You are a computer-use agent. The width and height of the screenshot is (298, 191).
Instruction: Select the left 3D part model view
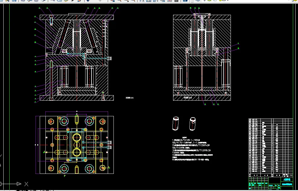pyautogui.click(x=175, y=124)
